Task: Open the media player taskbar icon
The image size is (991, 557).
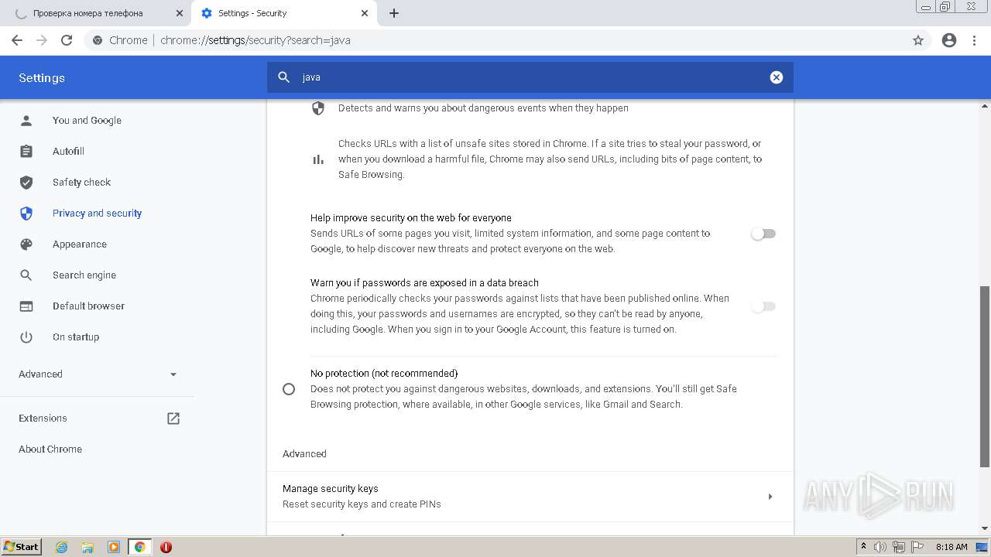Action: [113, 547]
